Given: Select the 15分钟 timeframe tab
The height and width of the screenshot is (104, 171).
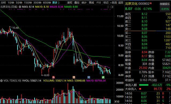Looking at the screenshot, I should point(28,2).
